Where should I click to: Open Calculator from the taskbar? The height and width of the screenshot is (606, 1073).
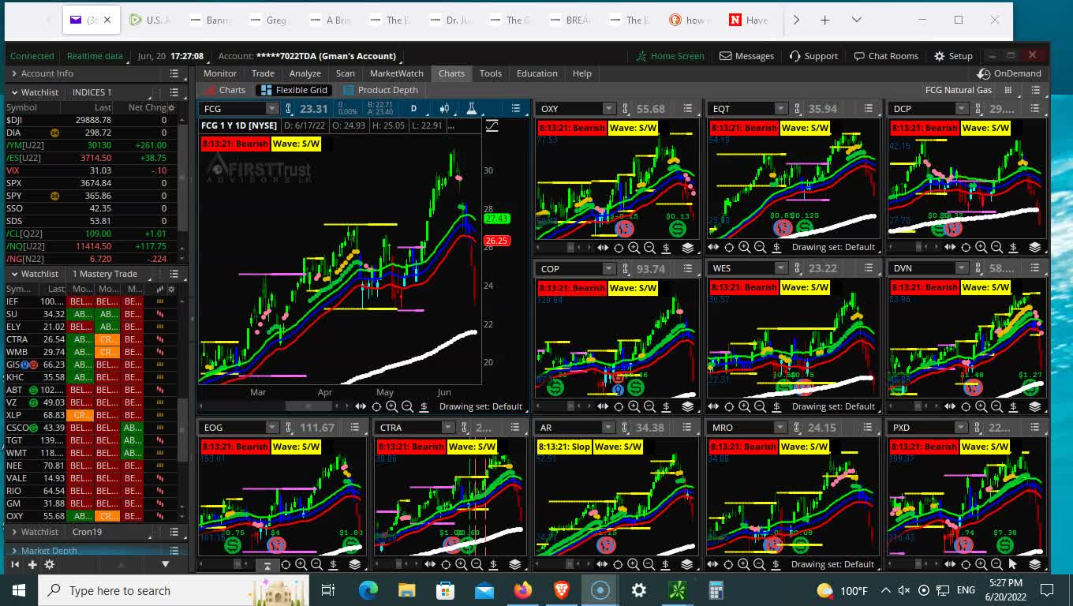click(716, 590)
